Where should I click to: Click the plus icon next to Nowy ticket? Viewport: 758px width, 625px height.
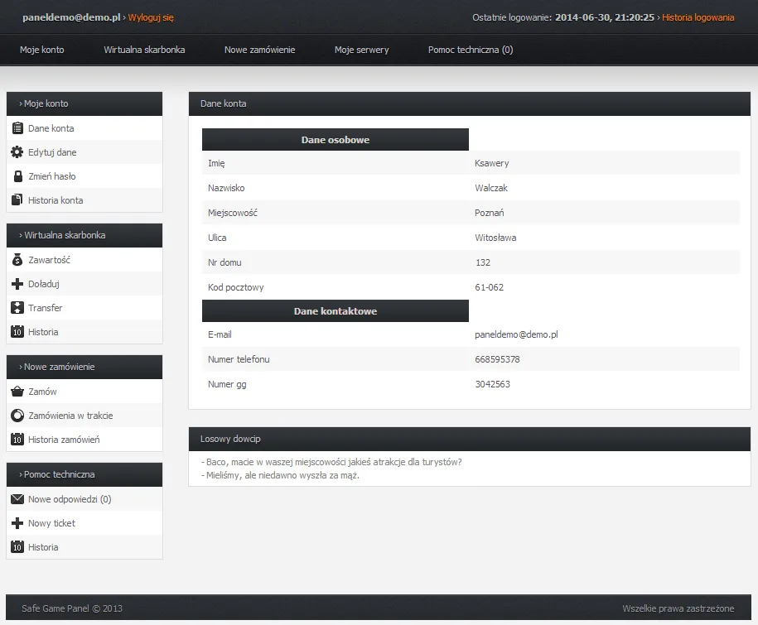[17, 523]
